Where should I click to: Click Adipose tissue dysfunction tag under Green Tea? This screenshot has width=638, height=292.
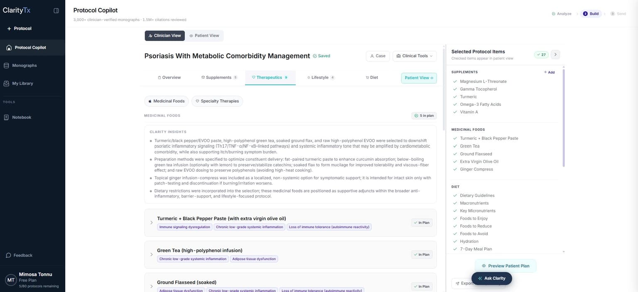(x=254, y=259)
